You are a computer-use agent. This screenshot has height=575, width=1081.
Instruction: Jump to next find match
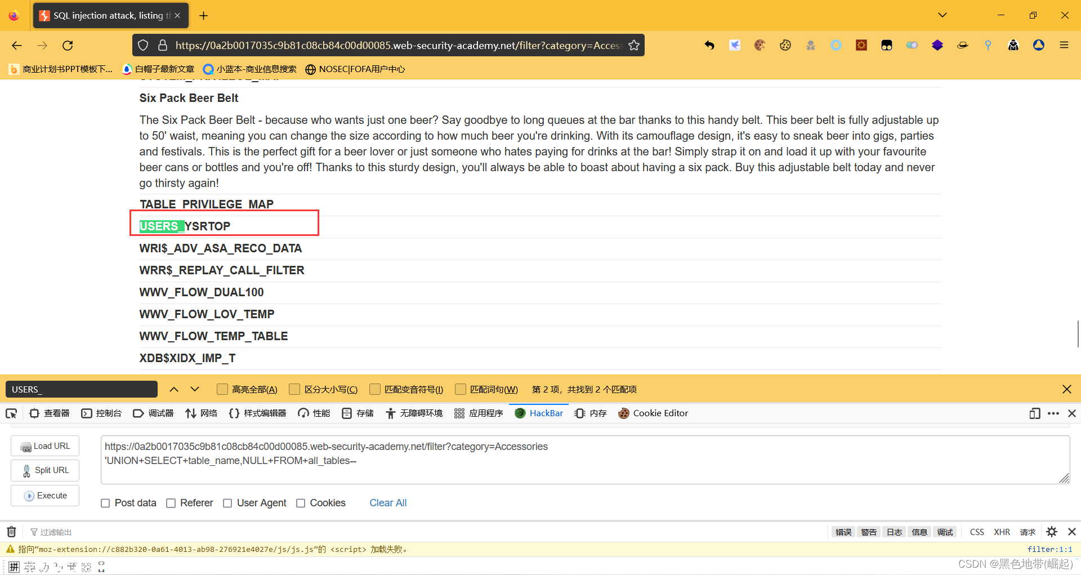click(x=195, y=389)
